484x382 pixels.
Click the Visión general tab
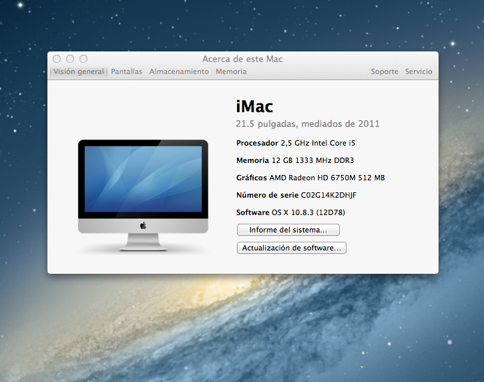78,71
